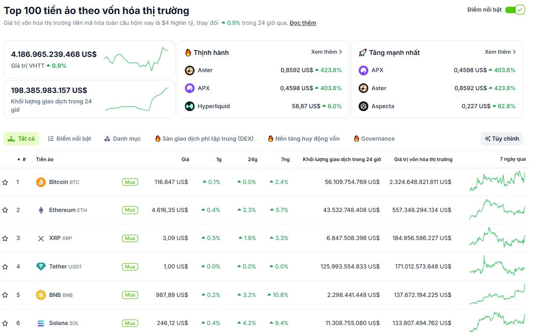Image resolution: width=534 pixels, height=333 pixels.
Task: Click Xem thêm chevron in Tăng mạnh nhất panel
Action: coord(515,52)
